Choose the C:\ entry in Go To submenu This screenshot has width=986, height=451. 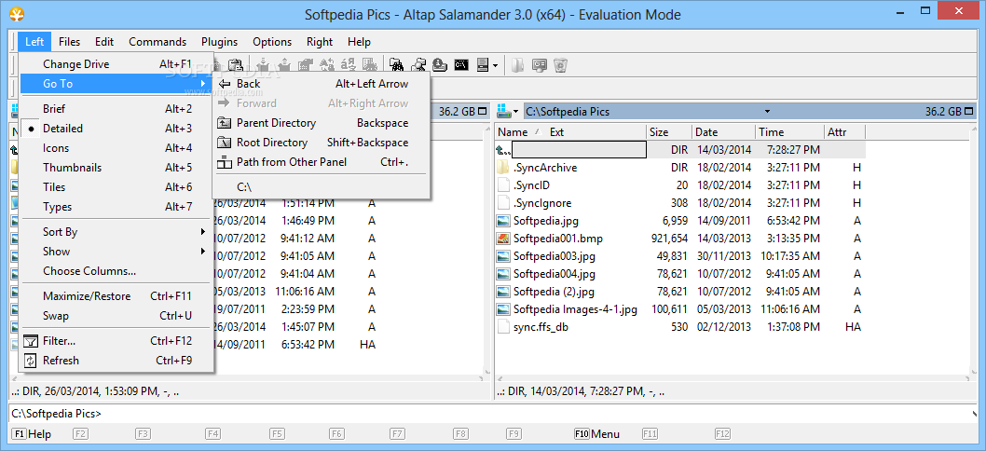click(322, 186)
